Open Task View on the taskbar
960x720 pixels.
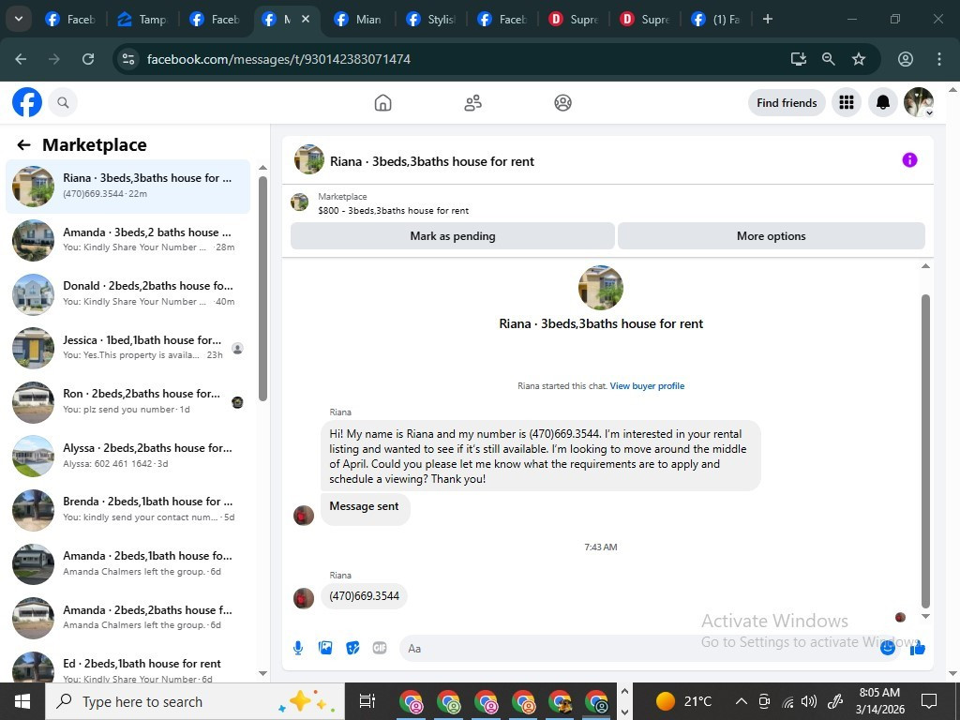[x=367, y=701]
